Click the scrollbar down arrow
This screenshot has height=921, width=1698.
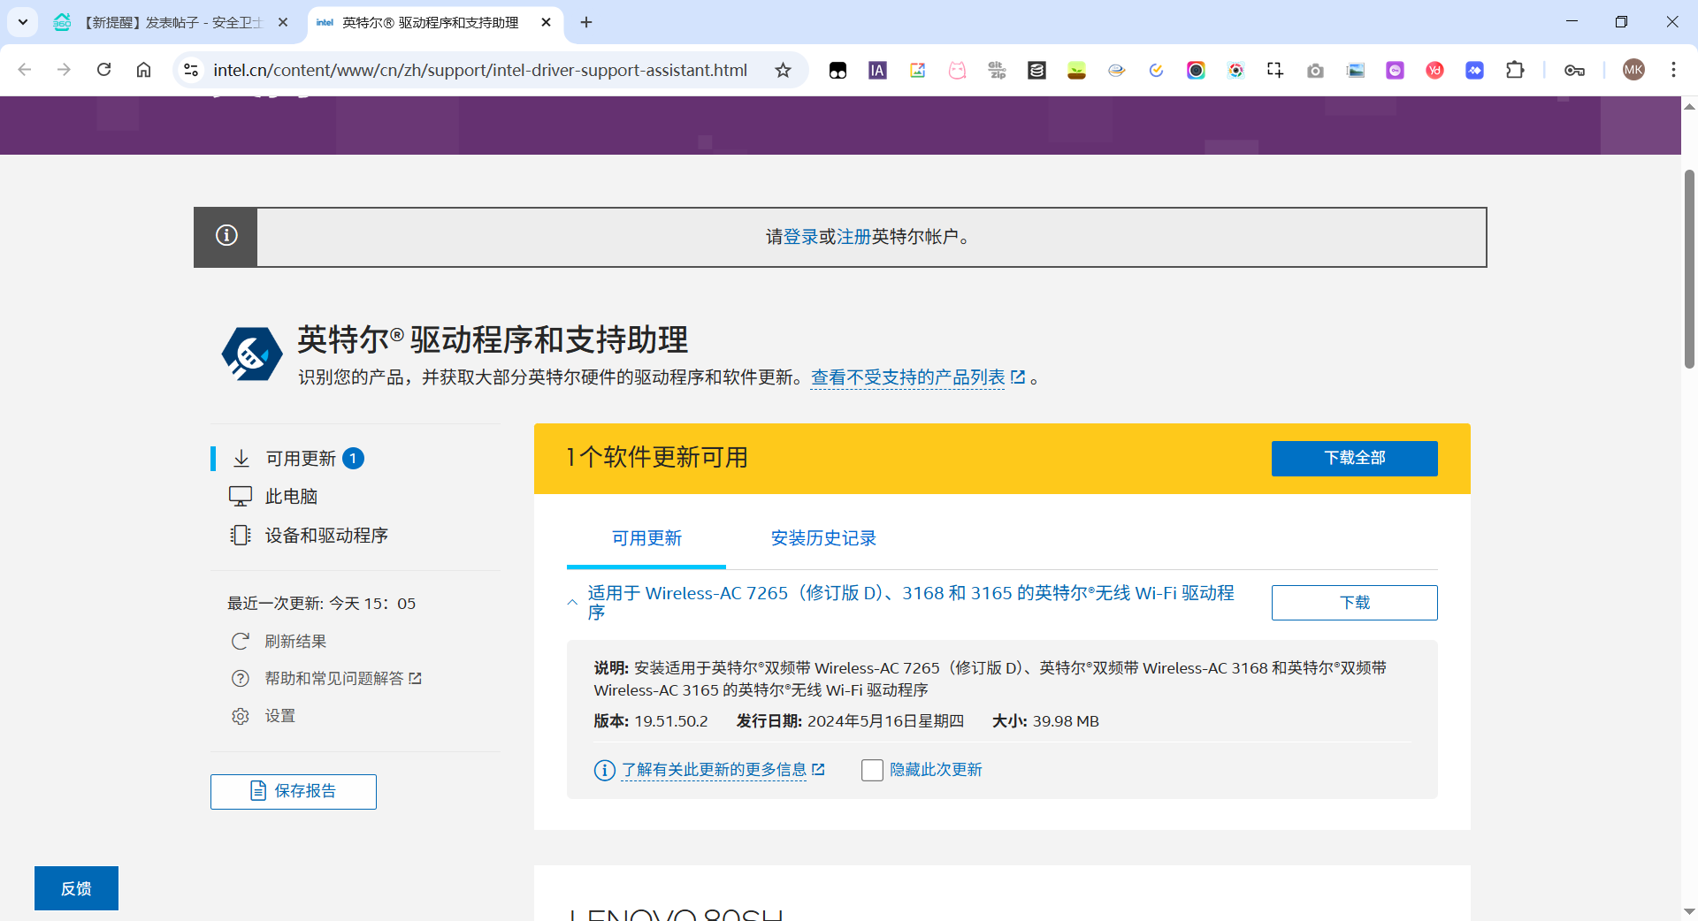click(x=1689, y=911)
